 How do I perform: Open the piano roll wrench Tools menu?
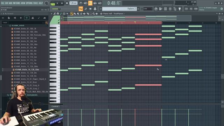click(55, 14)
